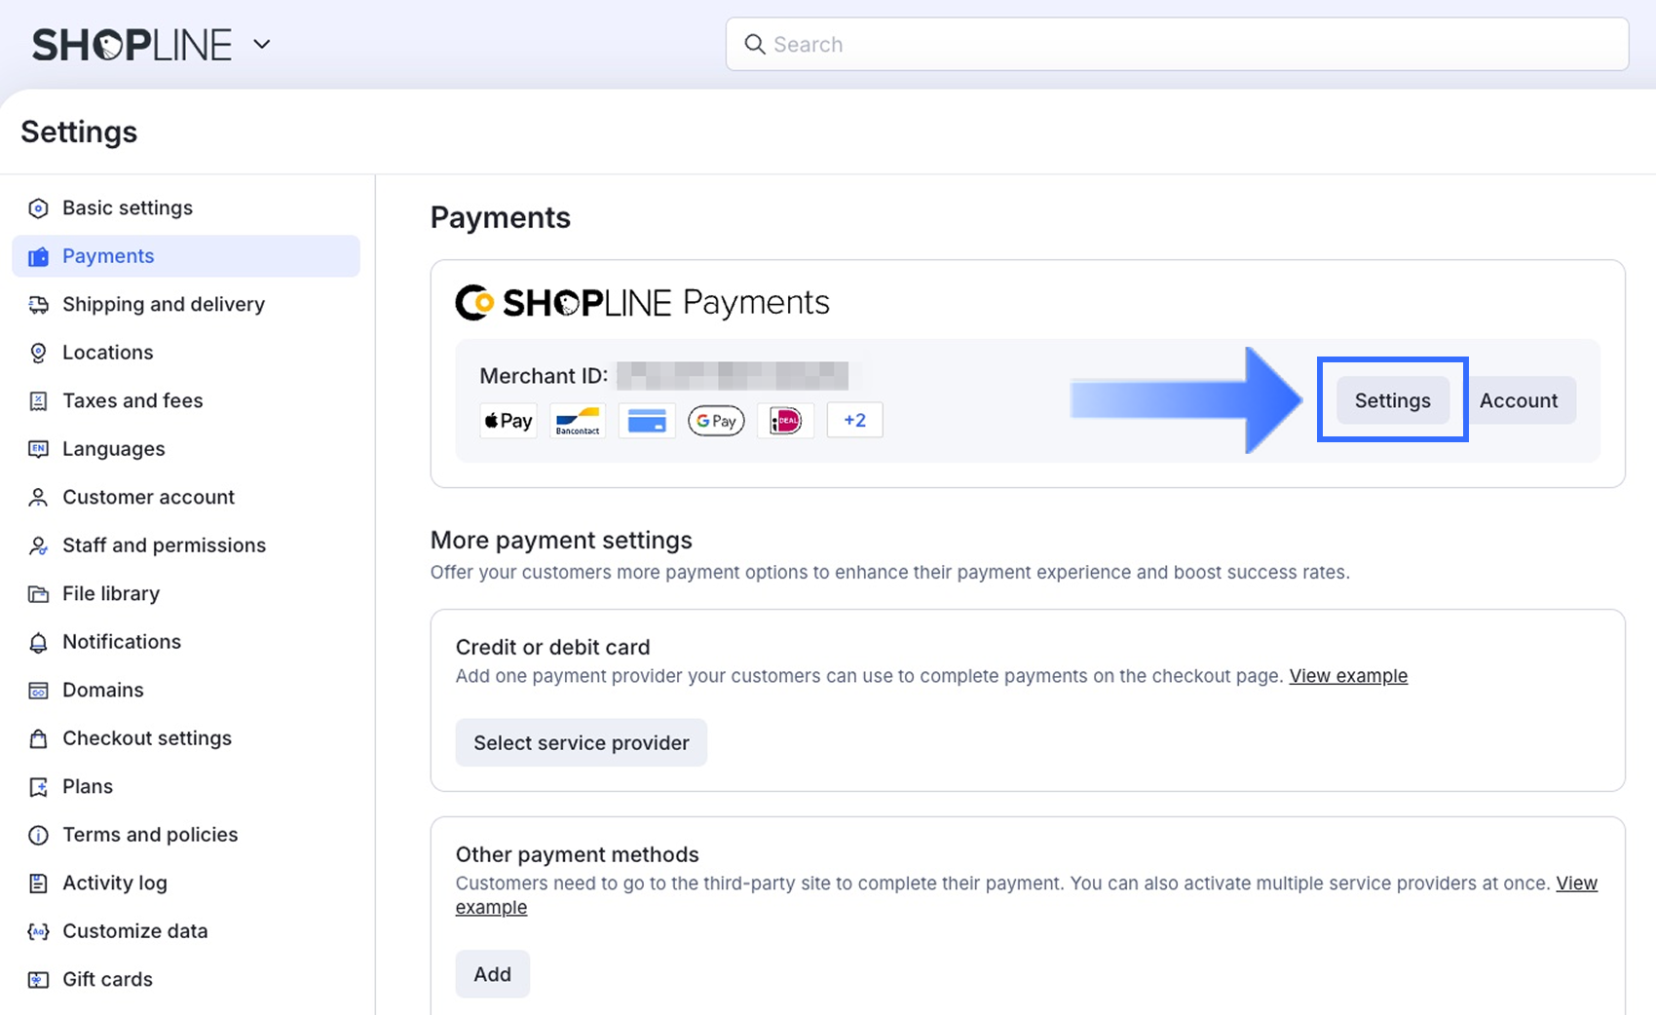Click the Account button

(1518, 400)
